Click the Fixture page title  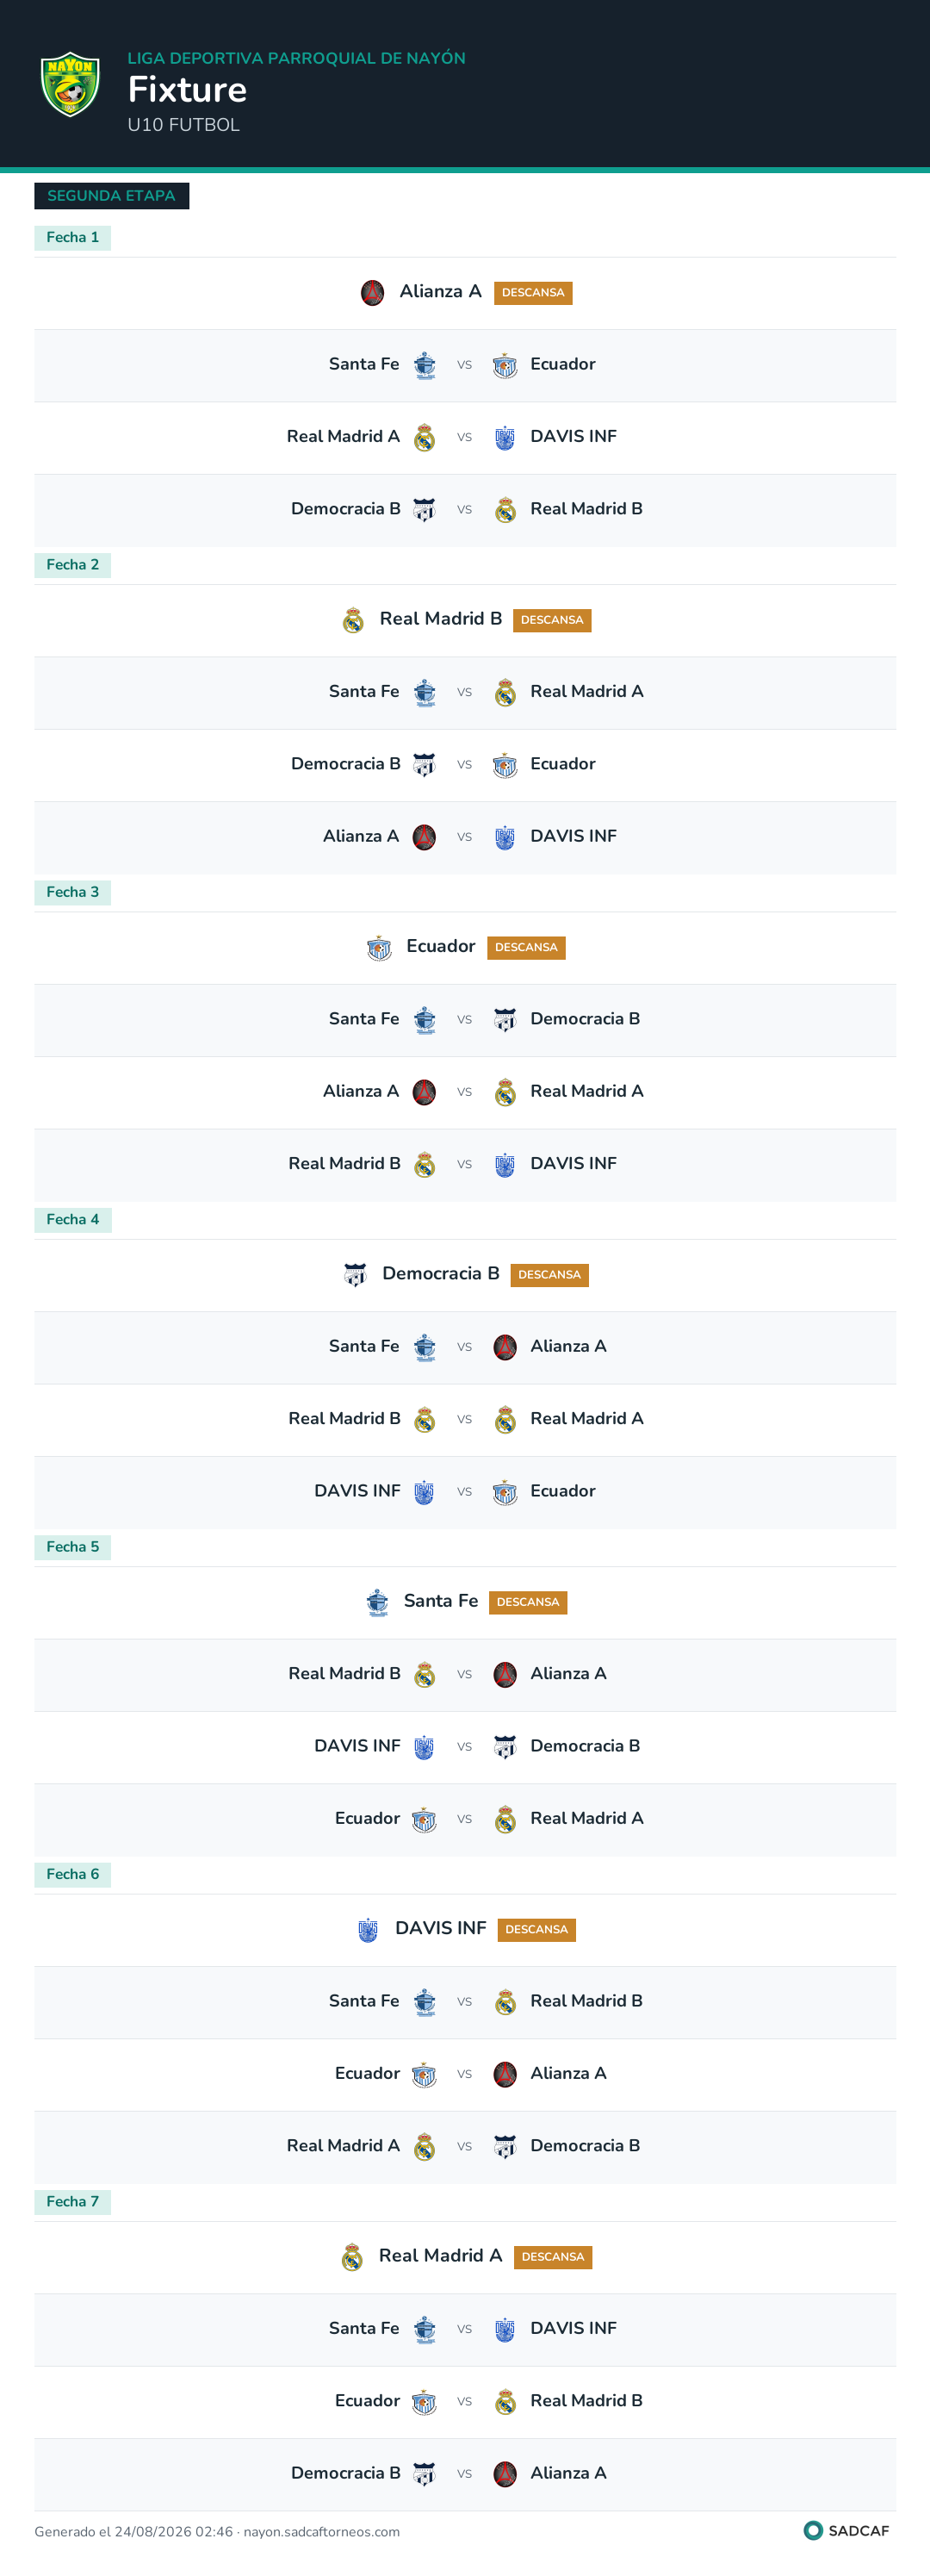[187, 90]
